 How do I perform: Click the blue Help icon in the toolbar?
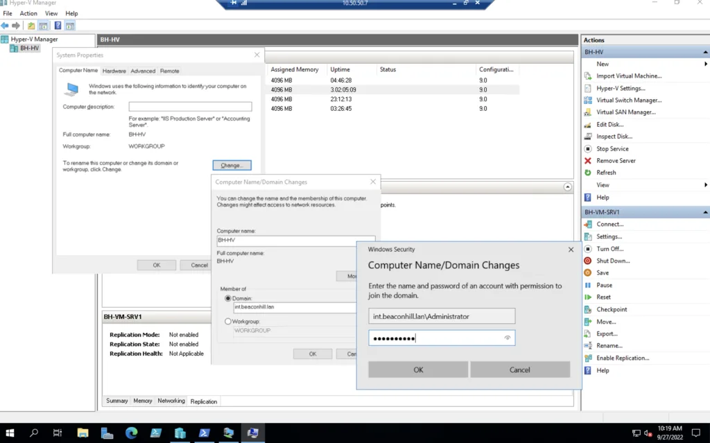58,26
